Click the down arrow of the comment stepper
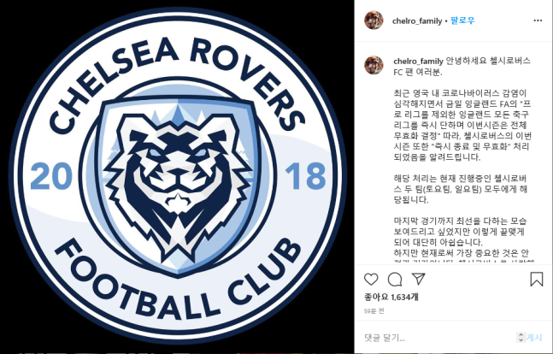 (521, 339)
